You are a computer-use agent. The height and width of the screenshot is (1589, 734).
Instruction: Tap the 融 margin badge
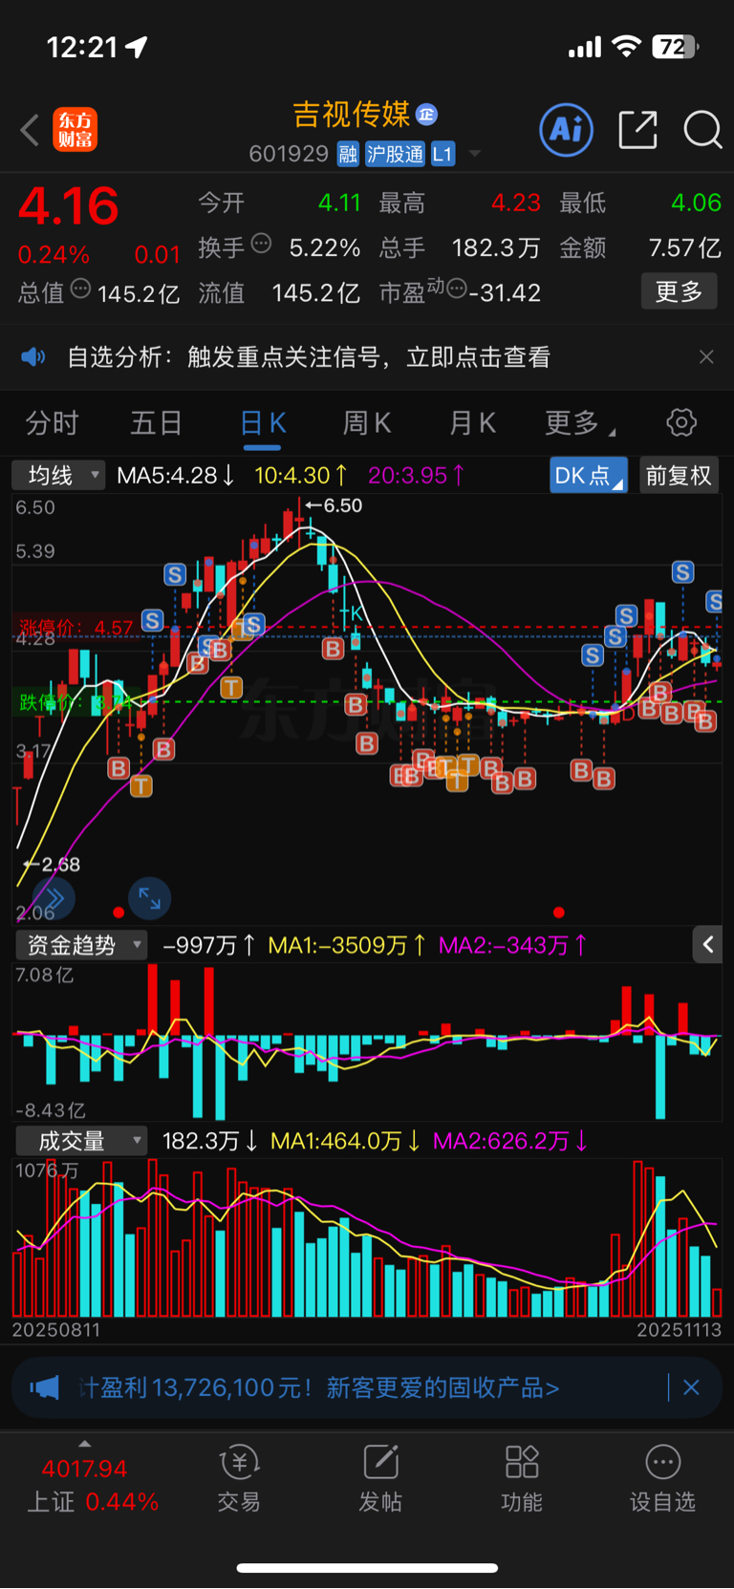pyautogui.click(x=348, y=154)
